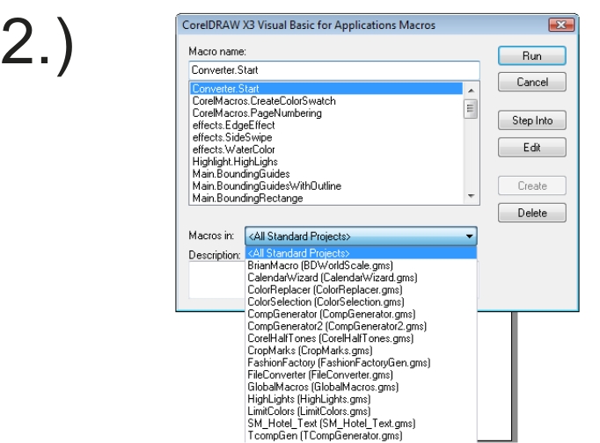Choose ColorReplacer (ColorReplacer.gms)
The image size is (600, 443).
click(361, 290)
